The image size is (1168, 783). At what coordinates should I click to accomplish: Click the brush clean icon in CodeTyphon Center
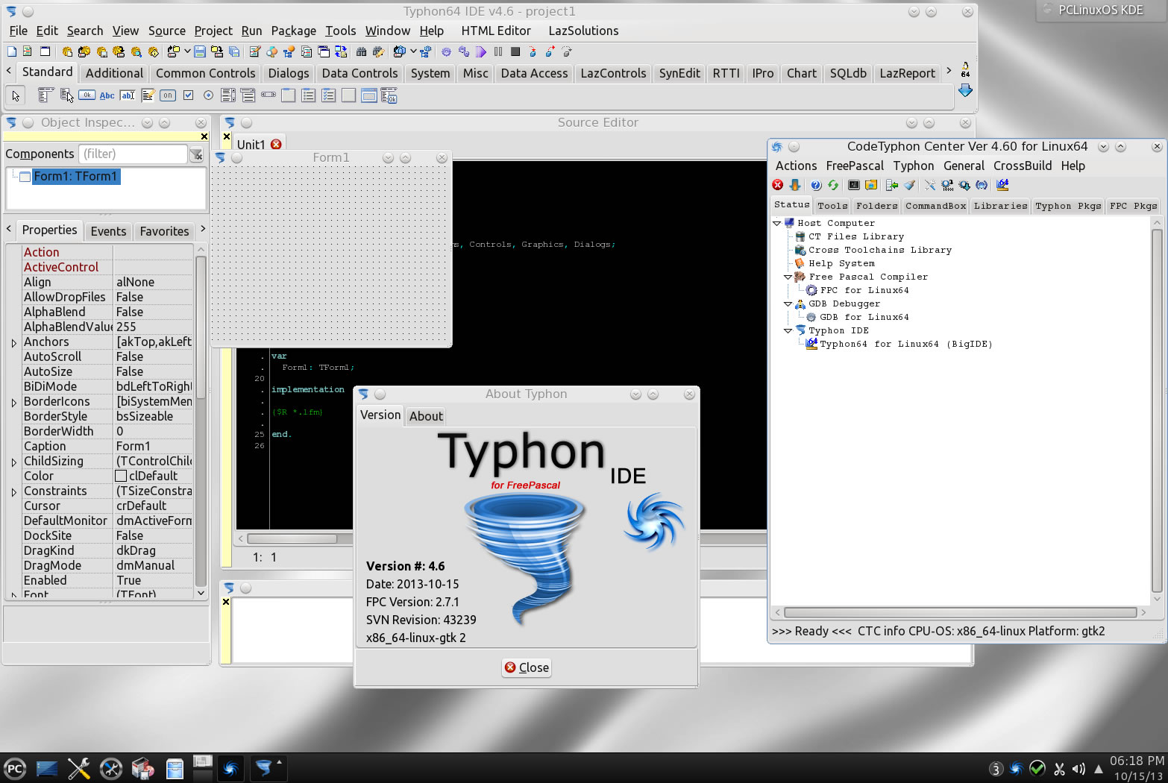909,185
